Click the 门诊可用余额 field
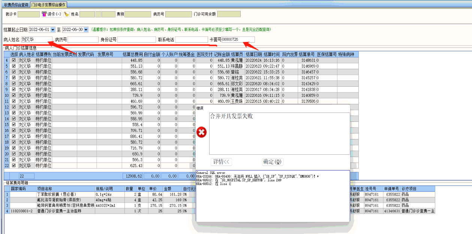The height and width of the screenshot is (234, 472). pos(229,14)
